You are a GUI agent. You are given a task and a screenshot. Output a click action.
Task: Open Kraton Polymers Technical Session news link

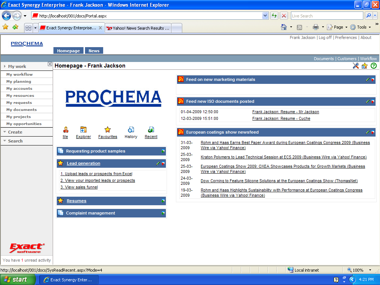(284, 157)
